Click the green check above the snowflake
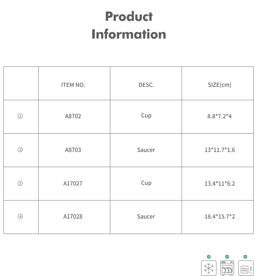257x276 pixels. [x=209, y=257]
